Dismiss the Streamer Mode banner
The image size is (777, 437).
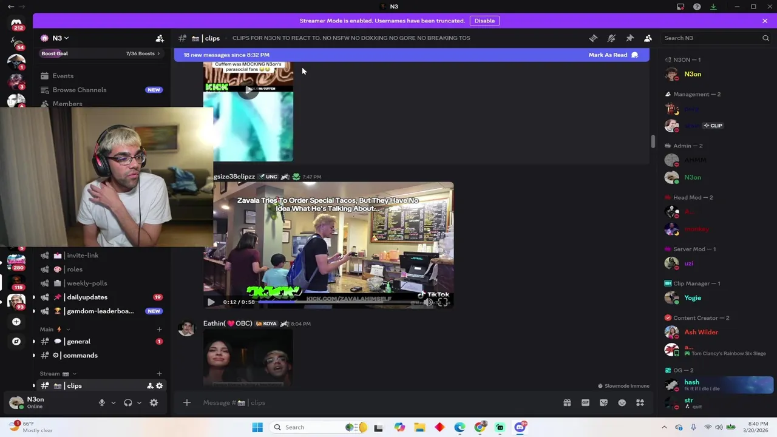(x=765, y=21)
